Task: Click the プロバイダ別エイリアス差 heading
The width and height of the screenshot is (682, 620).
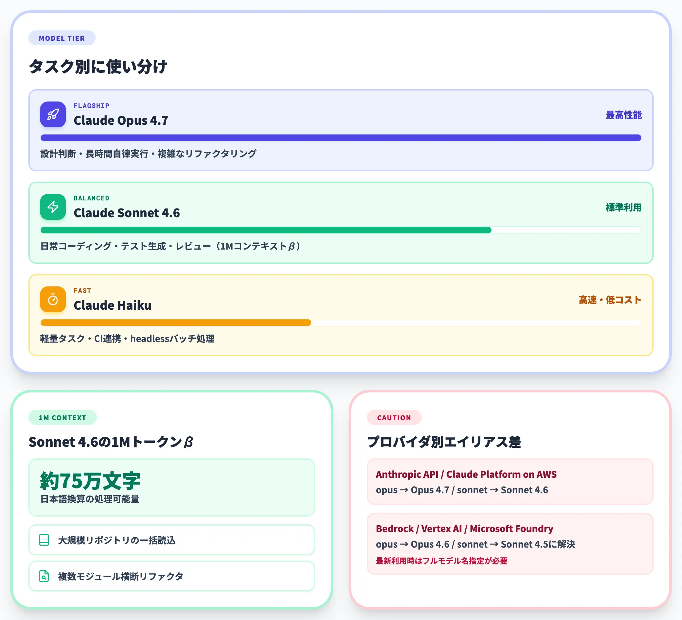Action: click(444, 442)
